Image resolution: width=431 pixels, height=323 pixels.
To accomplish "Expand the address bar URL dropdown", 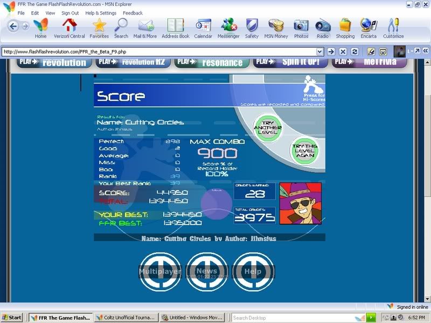I will (x=319, y=52).
